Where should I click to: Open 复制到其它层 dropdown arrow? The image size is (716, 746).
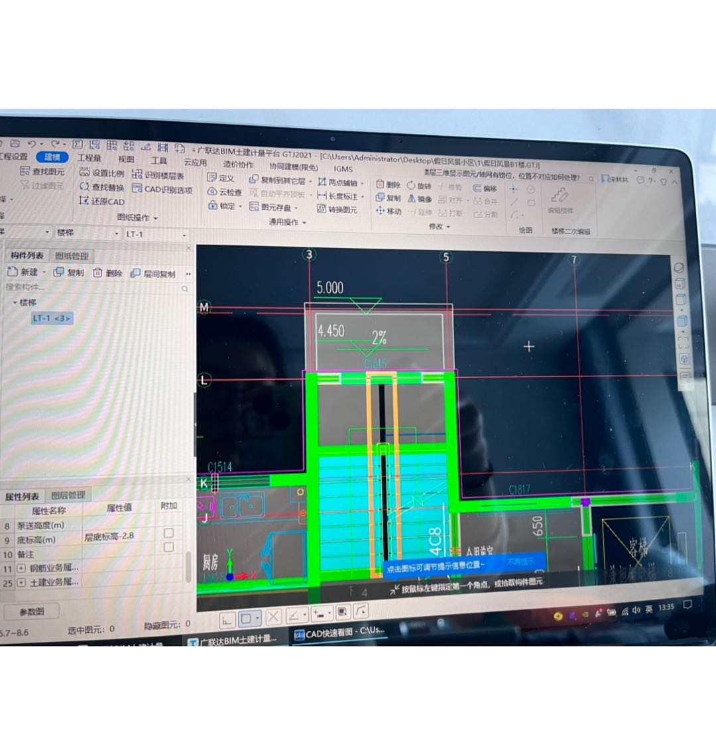(x=310, y=182)
